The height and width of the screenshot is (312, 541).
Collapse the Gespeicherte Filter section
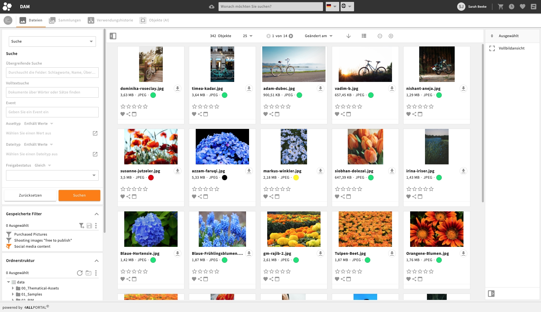tap(96, 214)
